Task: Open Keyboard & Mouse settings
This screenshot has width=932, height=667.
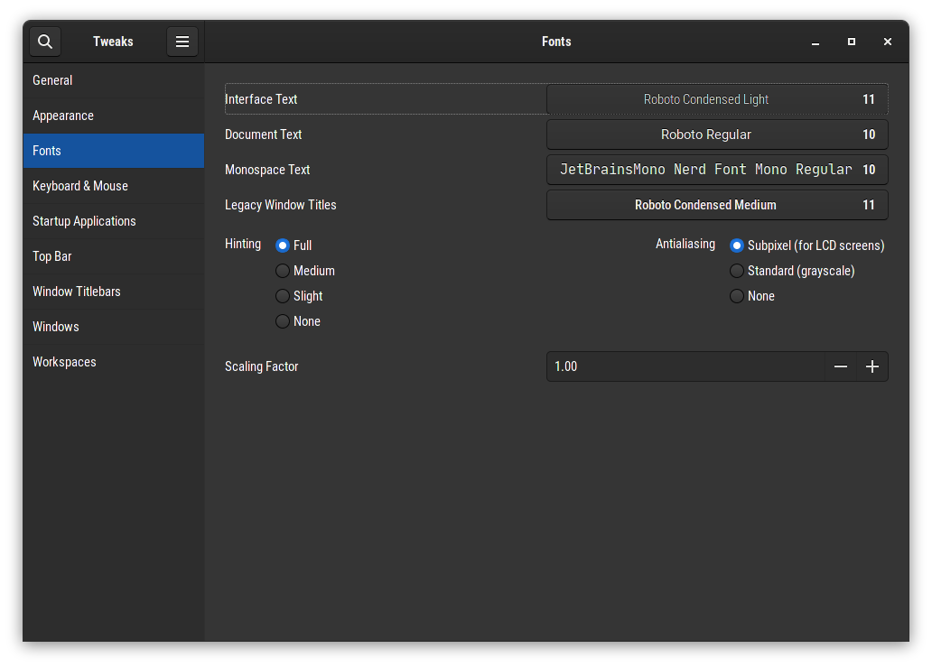Action: coord(80,186)
